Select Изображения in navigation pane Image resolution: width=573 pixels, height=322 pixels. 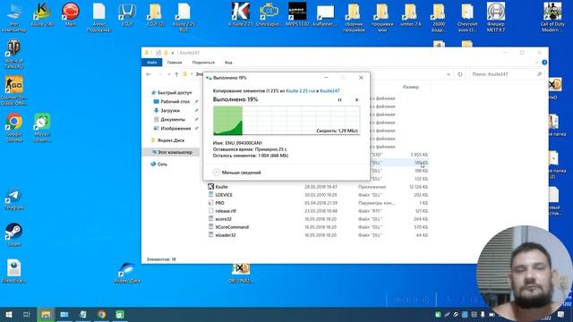pos(173,128)
